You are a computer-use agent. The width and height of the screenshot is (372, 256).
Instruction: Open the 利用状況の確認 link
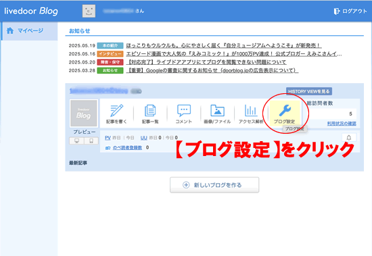tap(342, 124)
